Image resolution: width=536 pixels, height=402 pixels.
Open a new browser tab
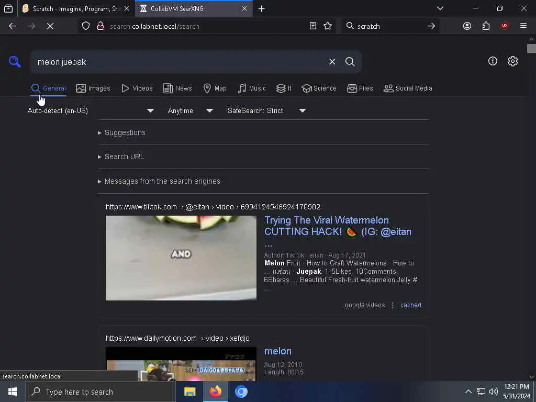click(x=262, y=8)
